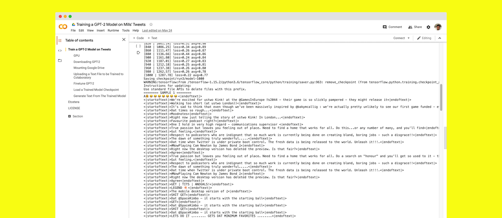Viewport: 502px width, 218px height.
Task: Open the File menu
Action: [73, 30]
